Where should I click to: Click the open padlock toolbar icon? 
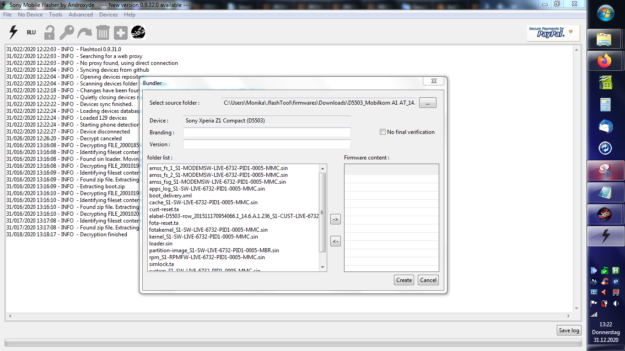click(x=49, y=32)
